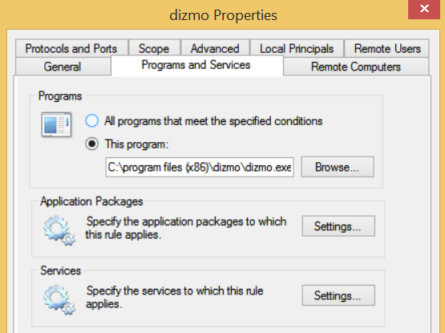Image resolution: width=445 pixels, height=333 pixels.
Task: Select the Programs and Services tab
Action: [196, 65]
